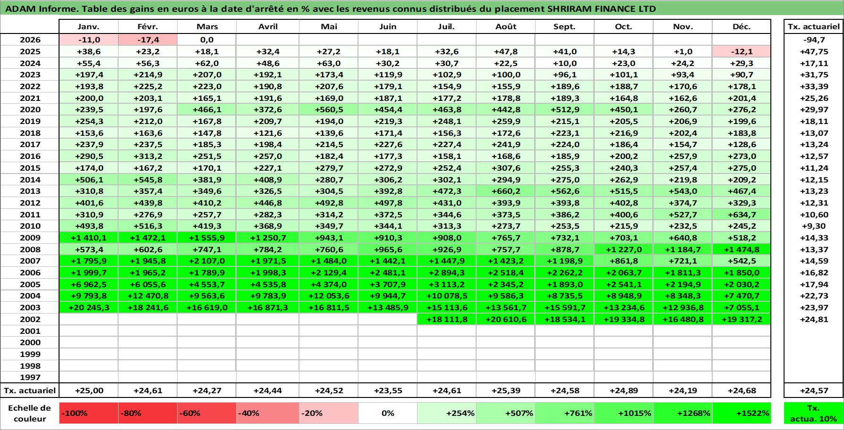Select the +47,75 actuarial rate for 2025

(x=814, y=51)
